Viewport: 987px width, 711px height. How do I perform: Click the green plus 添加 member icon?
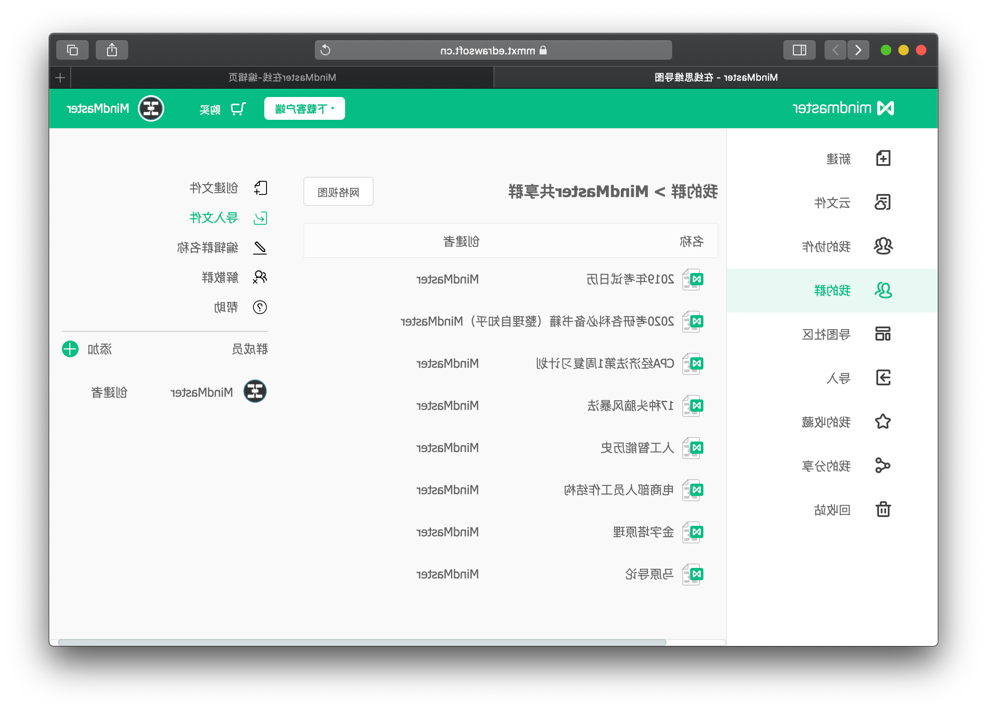click(x=70, y=349)
